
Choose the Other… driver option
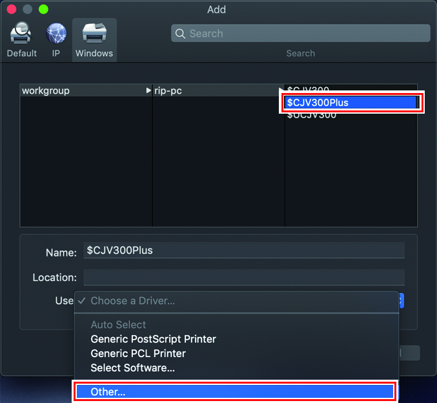235,392
